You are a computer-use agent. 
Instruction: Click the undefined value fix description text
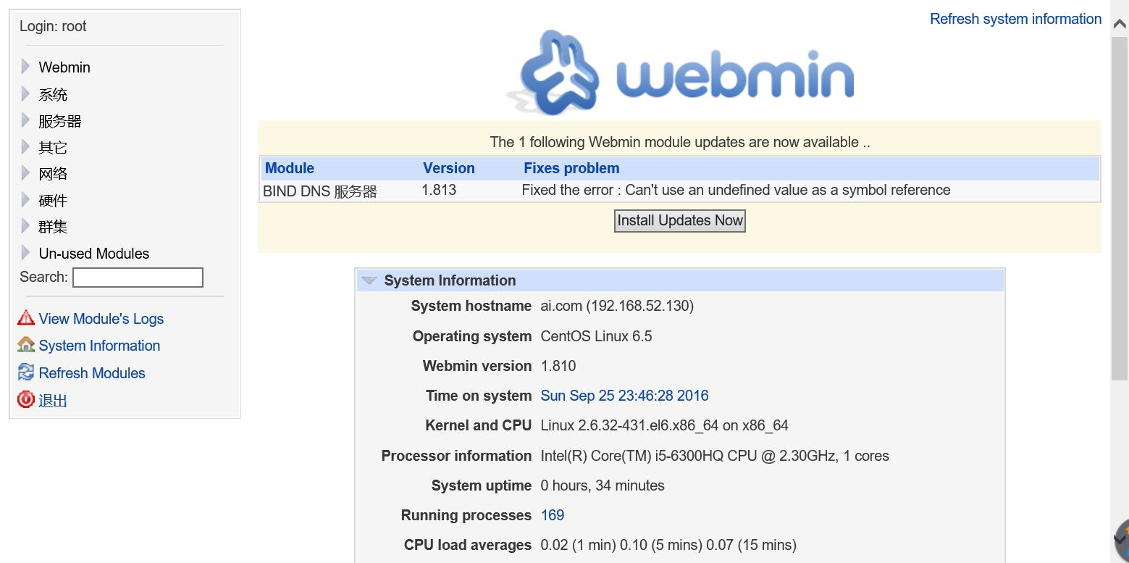[736, 191]
